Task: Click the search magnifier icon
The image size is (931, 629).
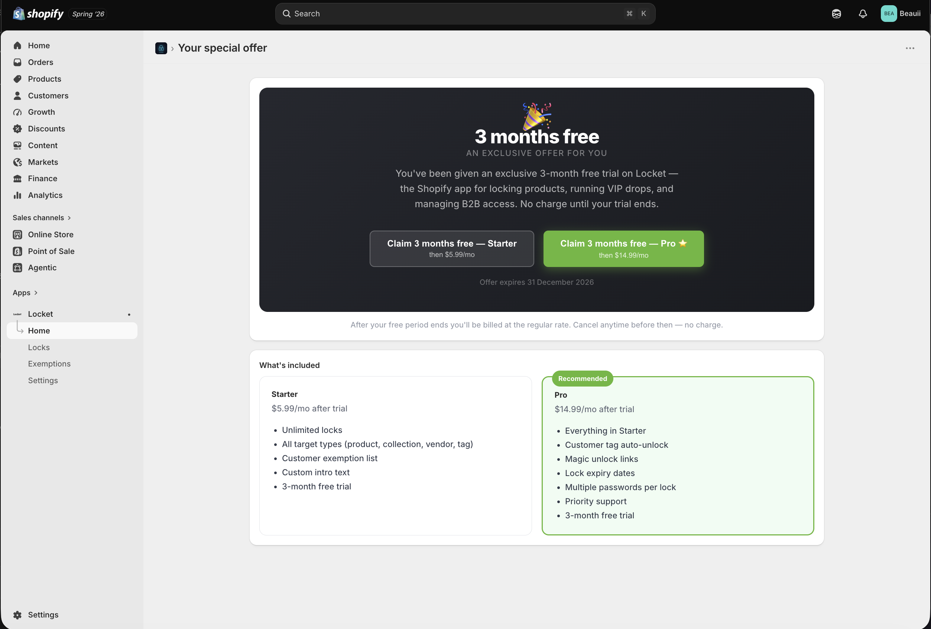Action: pyautogui.click(x=286, y=14)
